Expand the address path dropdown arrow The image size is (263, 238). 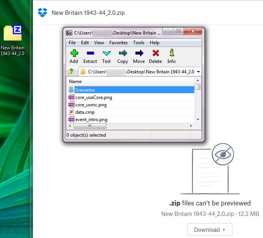(x=199, y=72)
